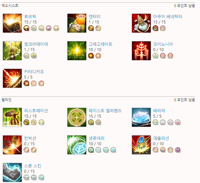Screen dimensions: 200x183
Task: Open the 레지스트 엘리멘츠 skill link
Action: tap(105, 111)
